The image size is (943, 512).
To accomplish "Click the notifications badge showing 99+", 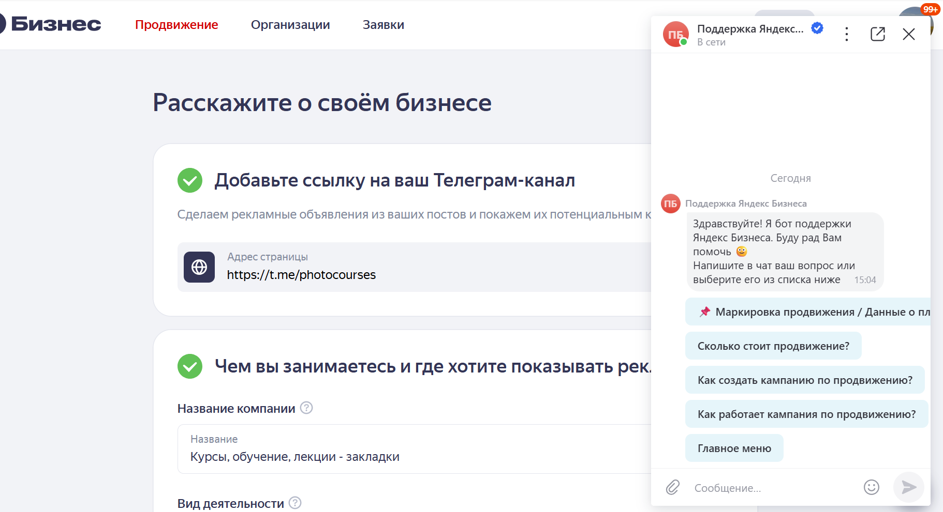I will click(930, 9).
